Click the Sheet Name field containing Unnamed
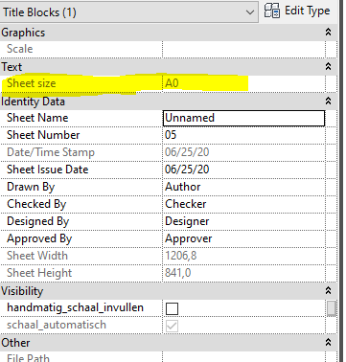Screen dimensions: 346x362 244,118
